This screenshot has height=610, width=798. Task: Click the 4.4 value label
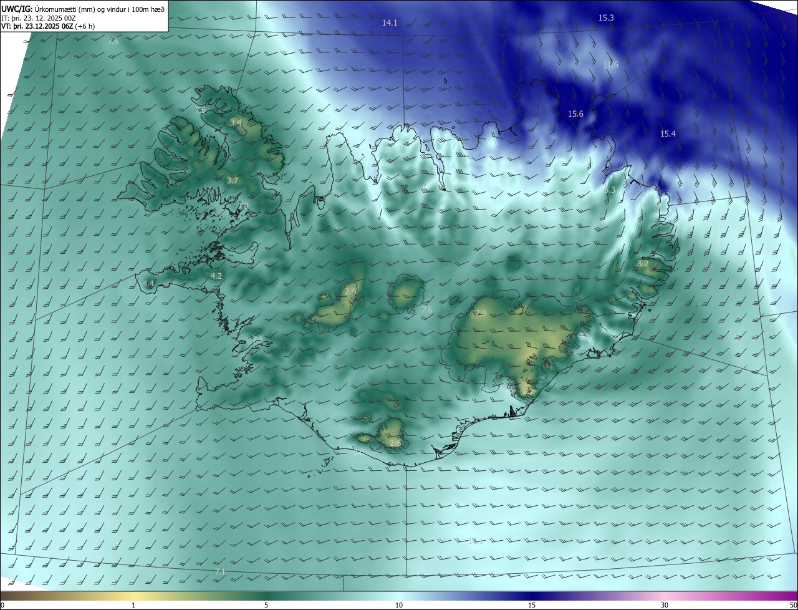(148, 284)
